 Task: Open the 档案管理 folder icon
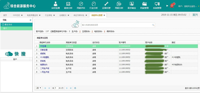pyautogui.click(x=144, y=4)
